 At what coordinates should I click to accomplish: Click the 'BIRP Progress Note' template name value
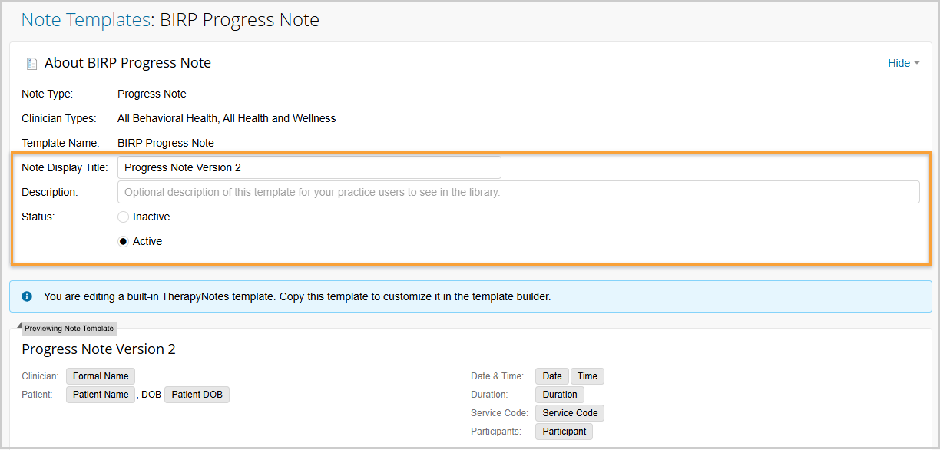[166, 143]
